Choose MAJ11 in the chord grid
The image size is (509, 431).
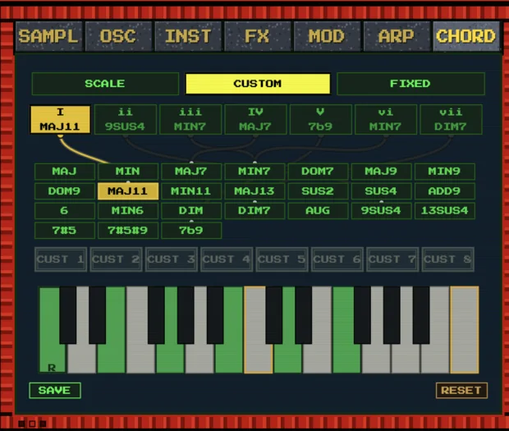(x=128, y=191)
